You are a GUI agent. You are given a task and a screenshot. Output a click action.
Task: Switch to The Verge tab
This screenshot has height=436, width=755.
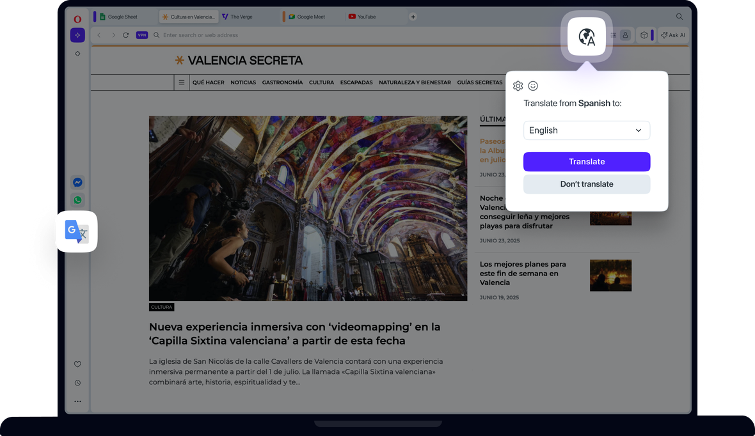coord(241,17)
